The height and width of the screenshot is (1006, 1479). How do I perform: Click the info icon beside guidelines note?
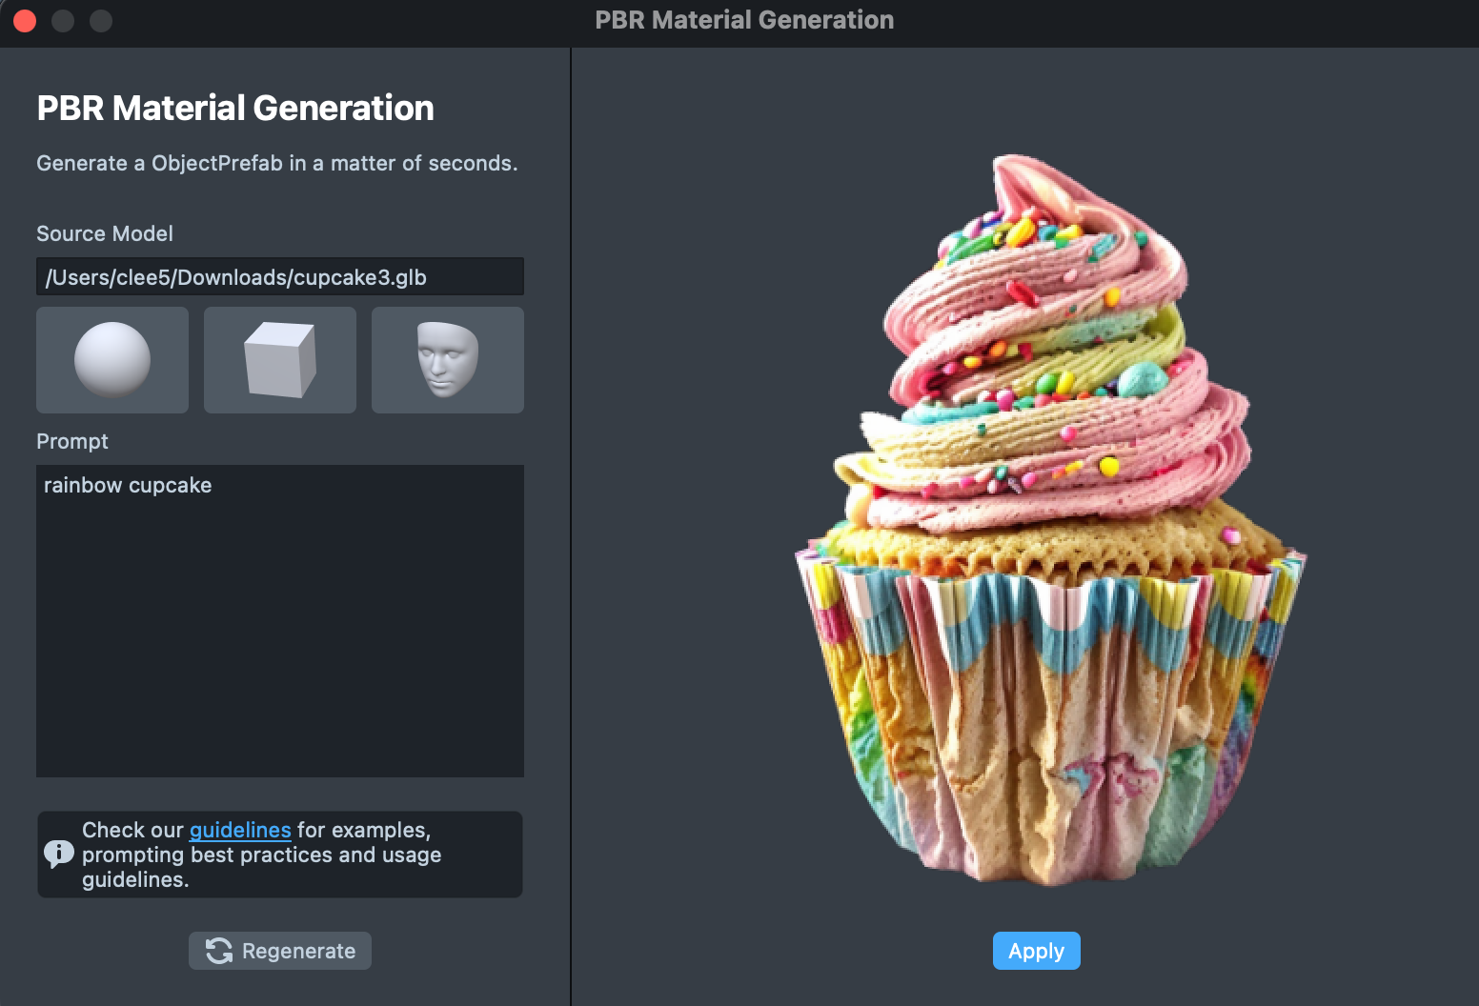pyautogui.click(x=59, y=854)
